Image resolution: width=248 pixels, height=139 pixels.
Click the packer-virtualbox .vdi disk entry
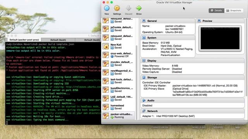[205, 86]
